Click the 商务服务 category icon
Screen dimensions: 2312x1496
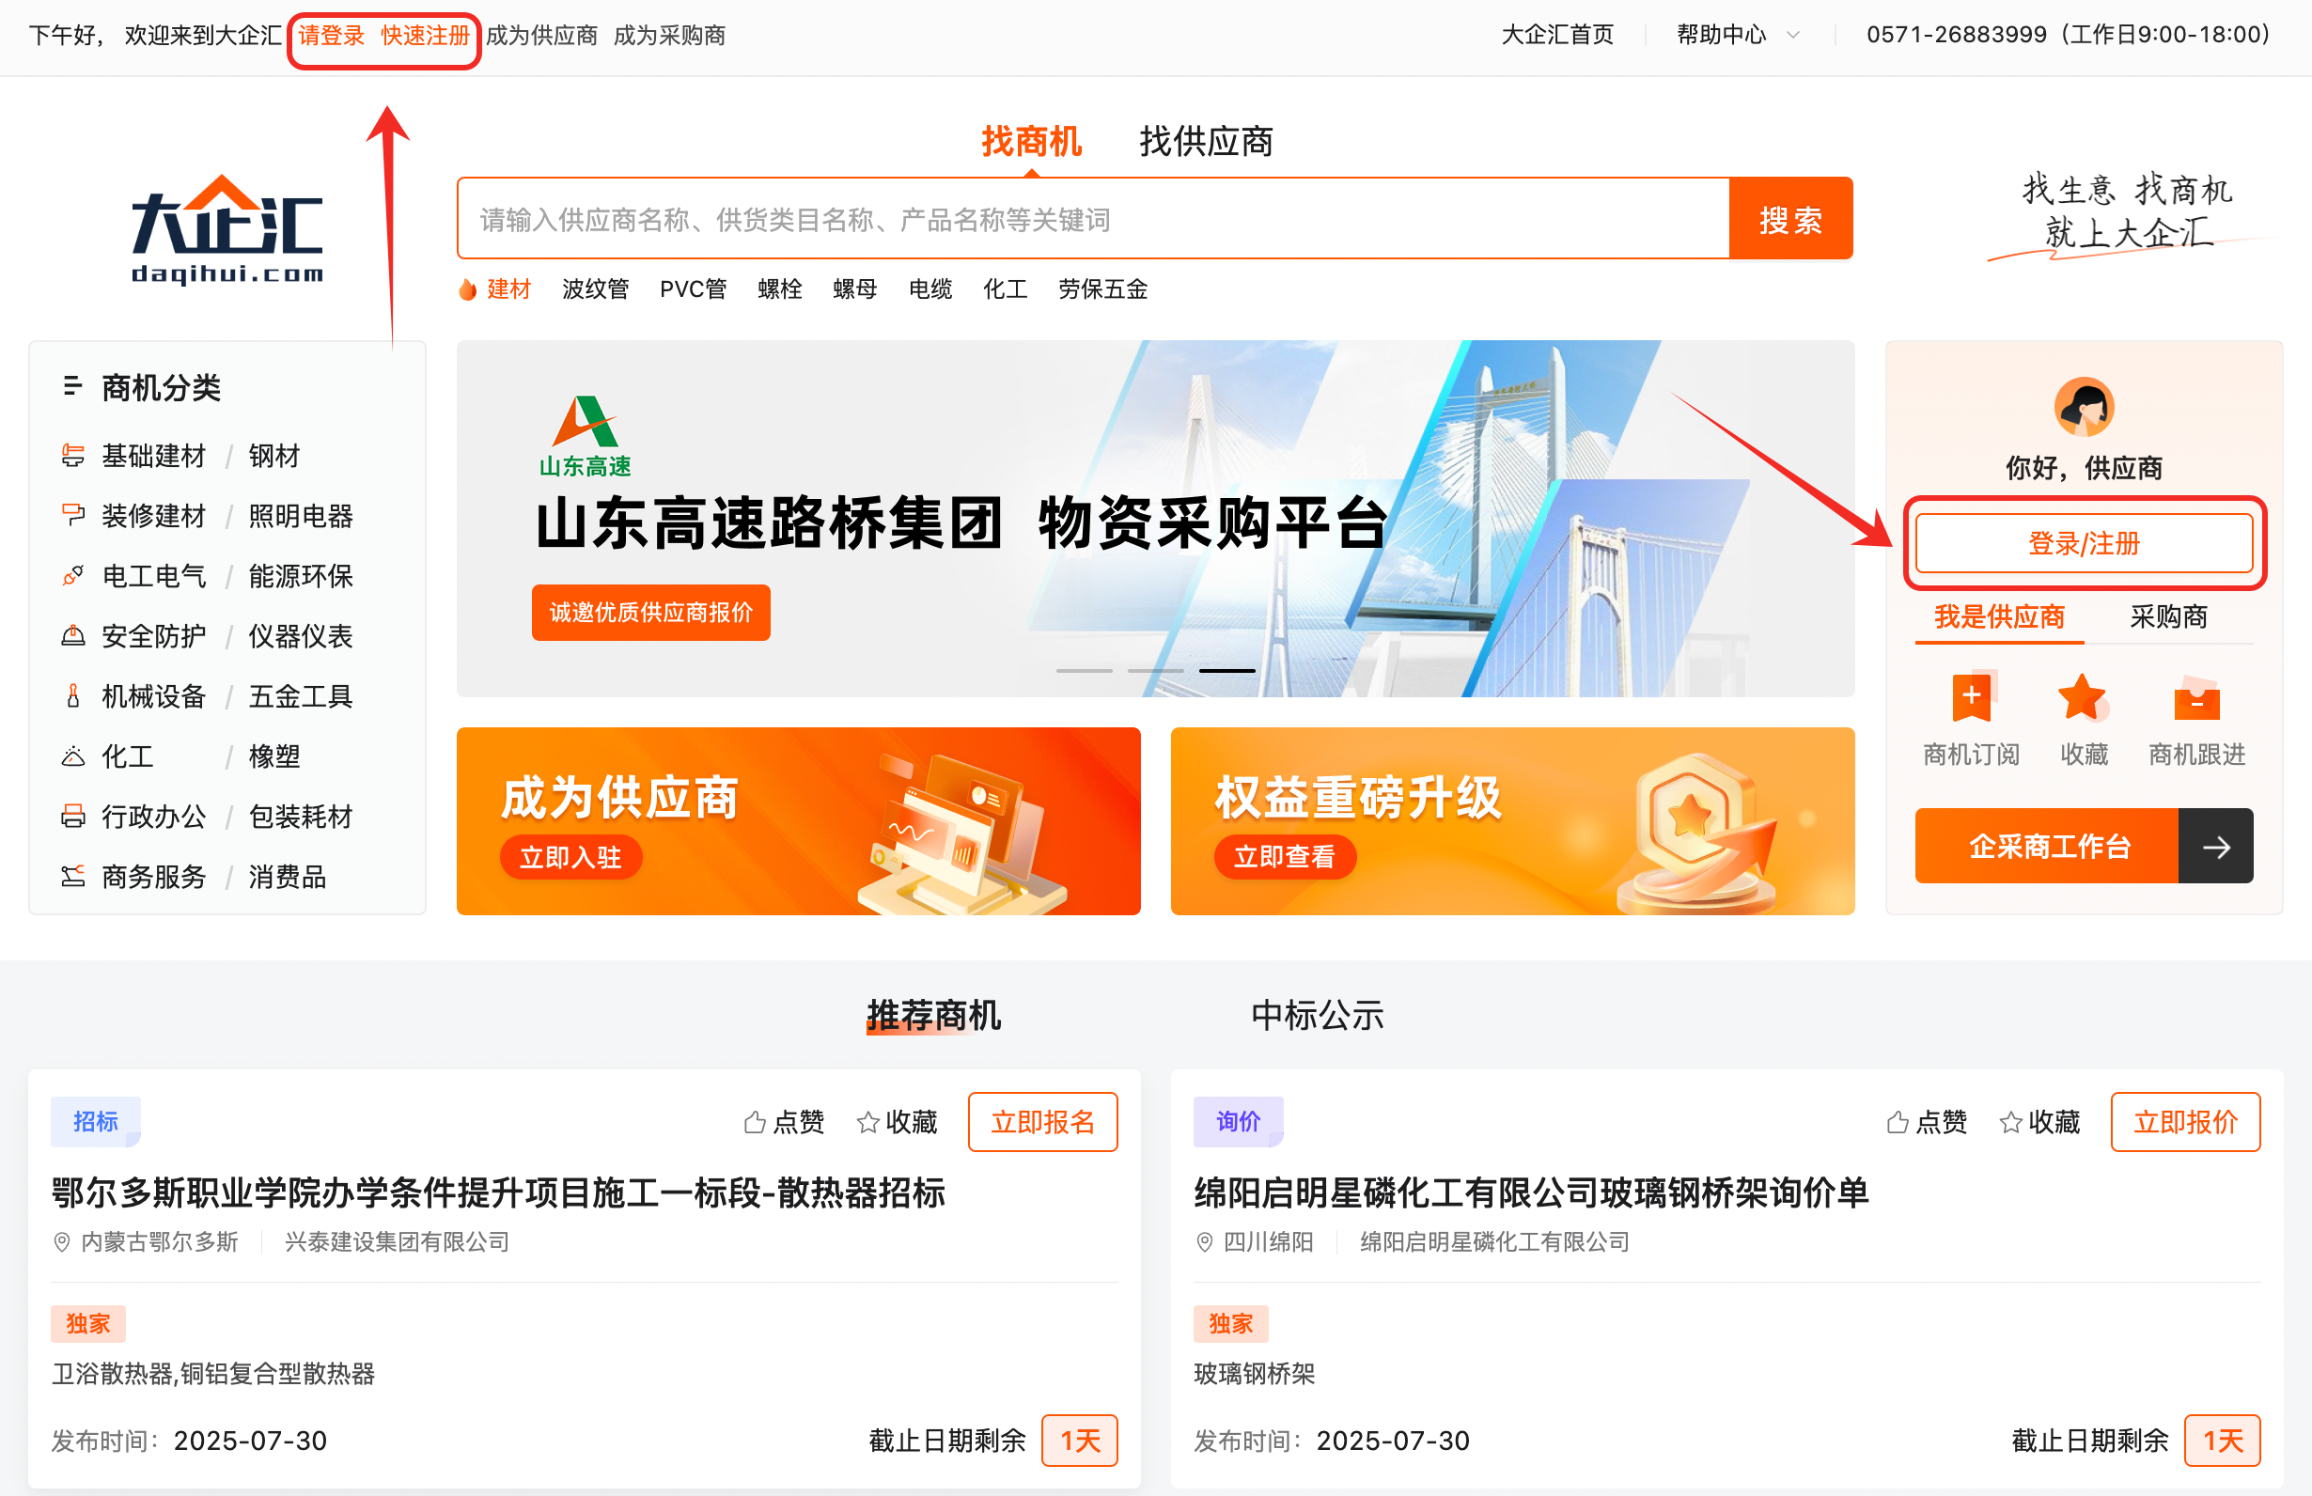click(73, 877)
